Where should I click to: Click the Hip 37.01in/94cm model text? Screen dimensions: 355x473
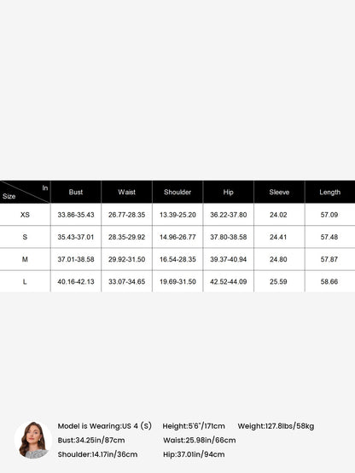tap(194, 454)
